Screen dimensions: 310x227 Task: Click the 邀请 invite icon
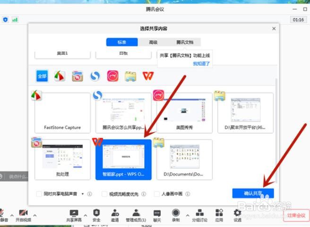[x=115, y=213]
